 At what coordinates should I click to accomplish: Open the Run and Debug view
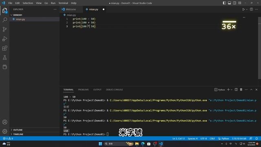point(4,39)
